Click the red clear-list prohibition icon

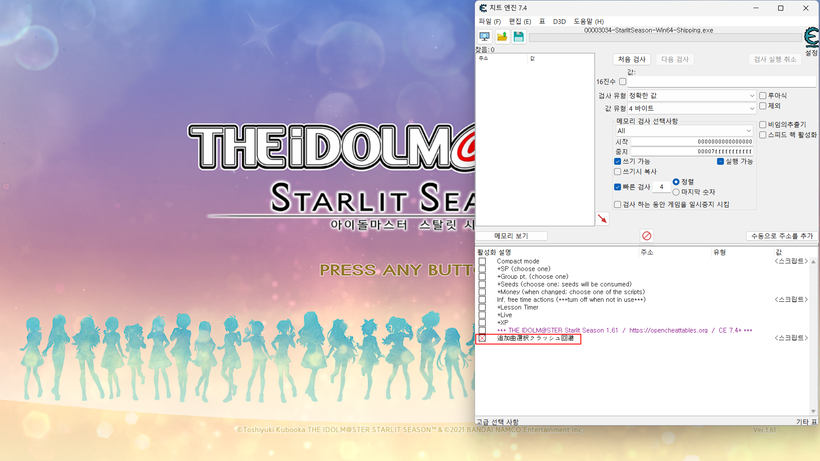point(647,236)
